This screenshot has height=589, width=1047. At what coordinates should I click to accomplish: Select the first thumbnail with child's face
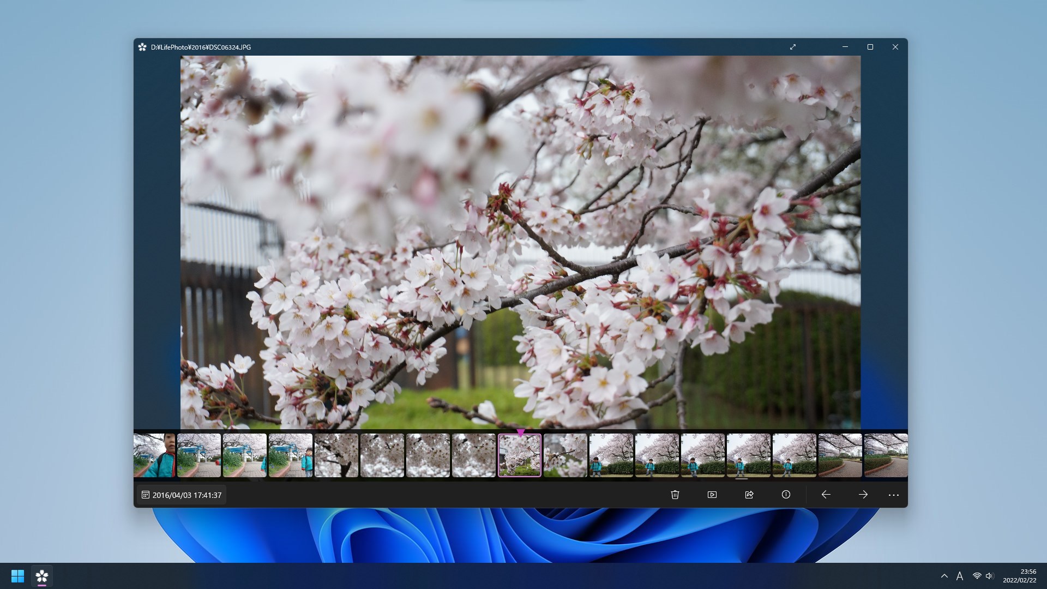click(x=154, y=455)
